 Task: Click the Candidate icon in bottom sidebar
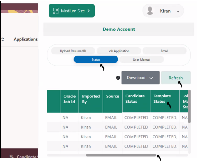(11, 157)
